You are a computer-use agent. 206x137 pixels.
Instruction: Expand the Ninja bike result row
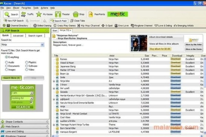[54, 81]
